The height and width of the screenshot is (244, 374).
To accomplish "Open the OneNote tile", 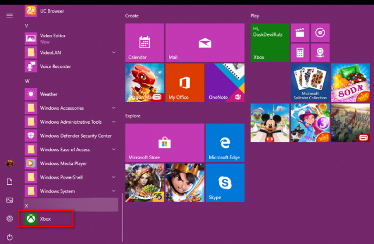I will point(225,82).
